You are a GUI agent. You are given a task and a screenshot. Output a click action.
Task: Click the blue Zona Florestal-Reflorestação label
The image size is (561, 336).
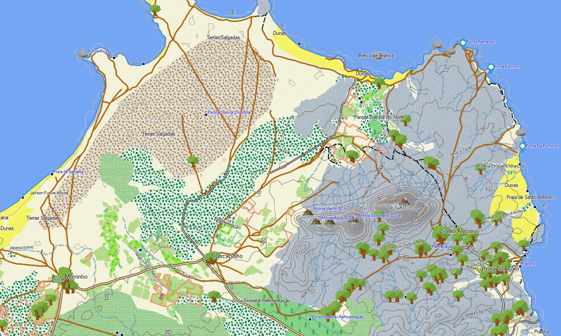pyautogui.click(x=338, y=317)
